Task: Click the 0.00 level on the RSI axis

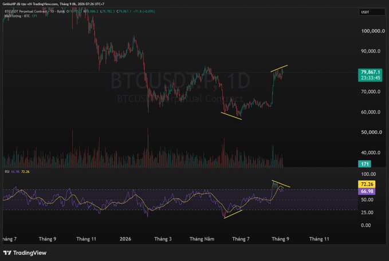Action: point(366,226)
